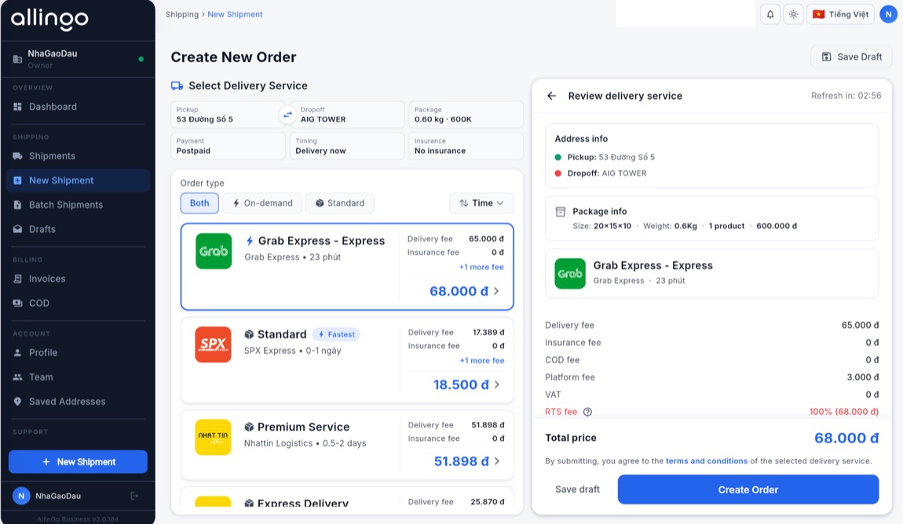
Task: Click Refresh in countdown timer text
Action: (846, 96)
